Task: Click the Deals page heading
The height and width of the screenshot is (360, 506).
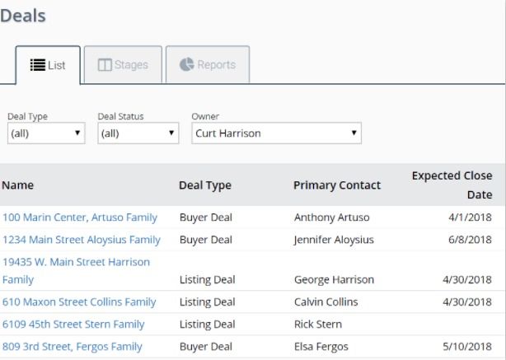Action: click(23, 16)
